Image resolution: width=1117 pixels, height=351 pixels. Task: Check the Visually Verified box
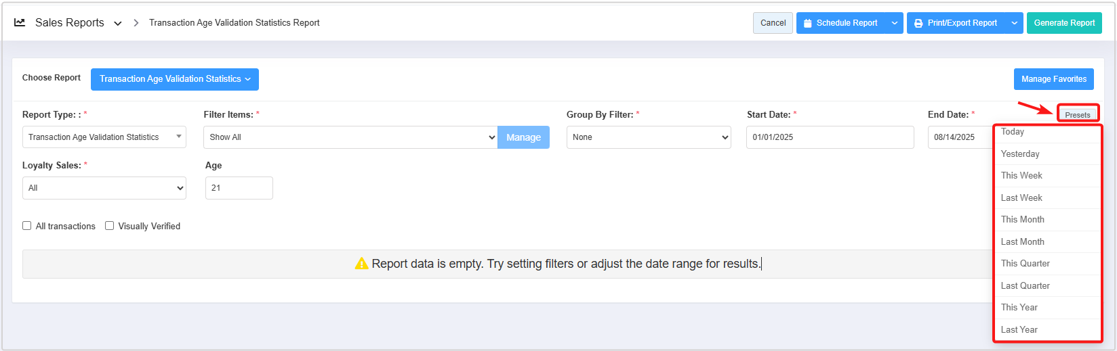(x=110, y=226)
